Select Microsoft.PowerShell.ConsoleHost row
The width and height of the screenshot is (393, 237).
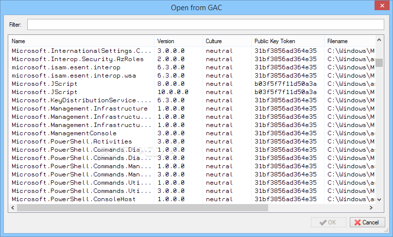[x=192, y=199]
